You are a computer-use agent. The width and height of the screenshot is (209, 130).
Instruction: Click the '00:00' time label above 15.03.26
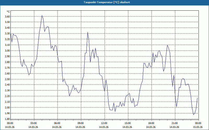coord(198,123)
